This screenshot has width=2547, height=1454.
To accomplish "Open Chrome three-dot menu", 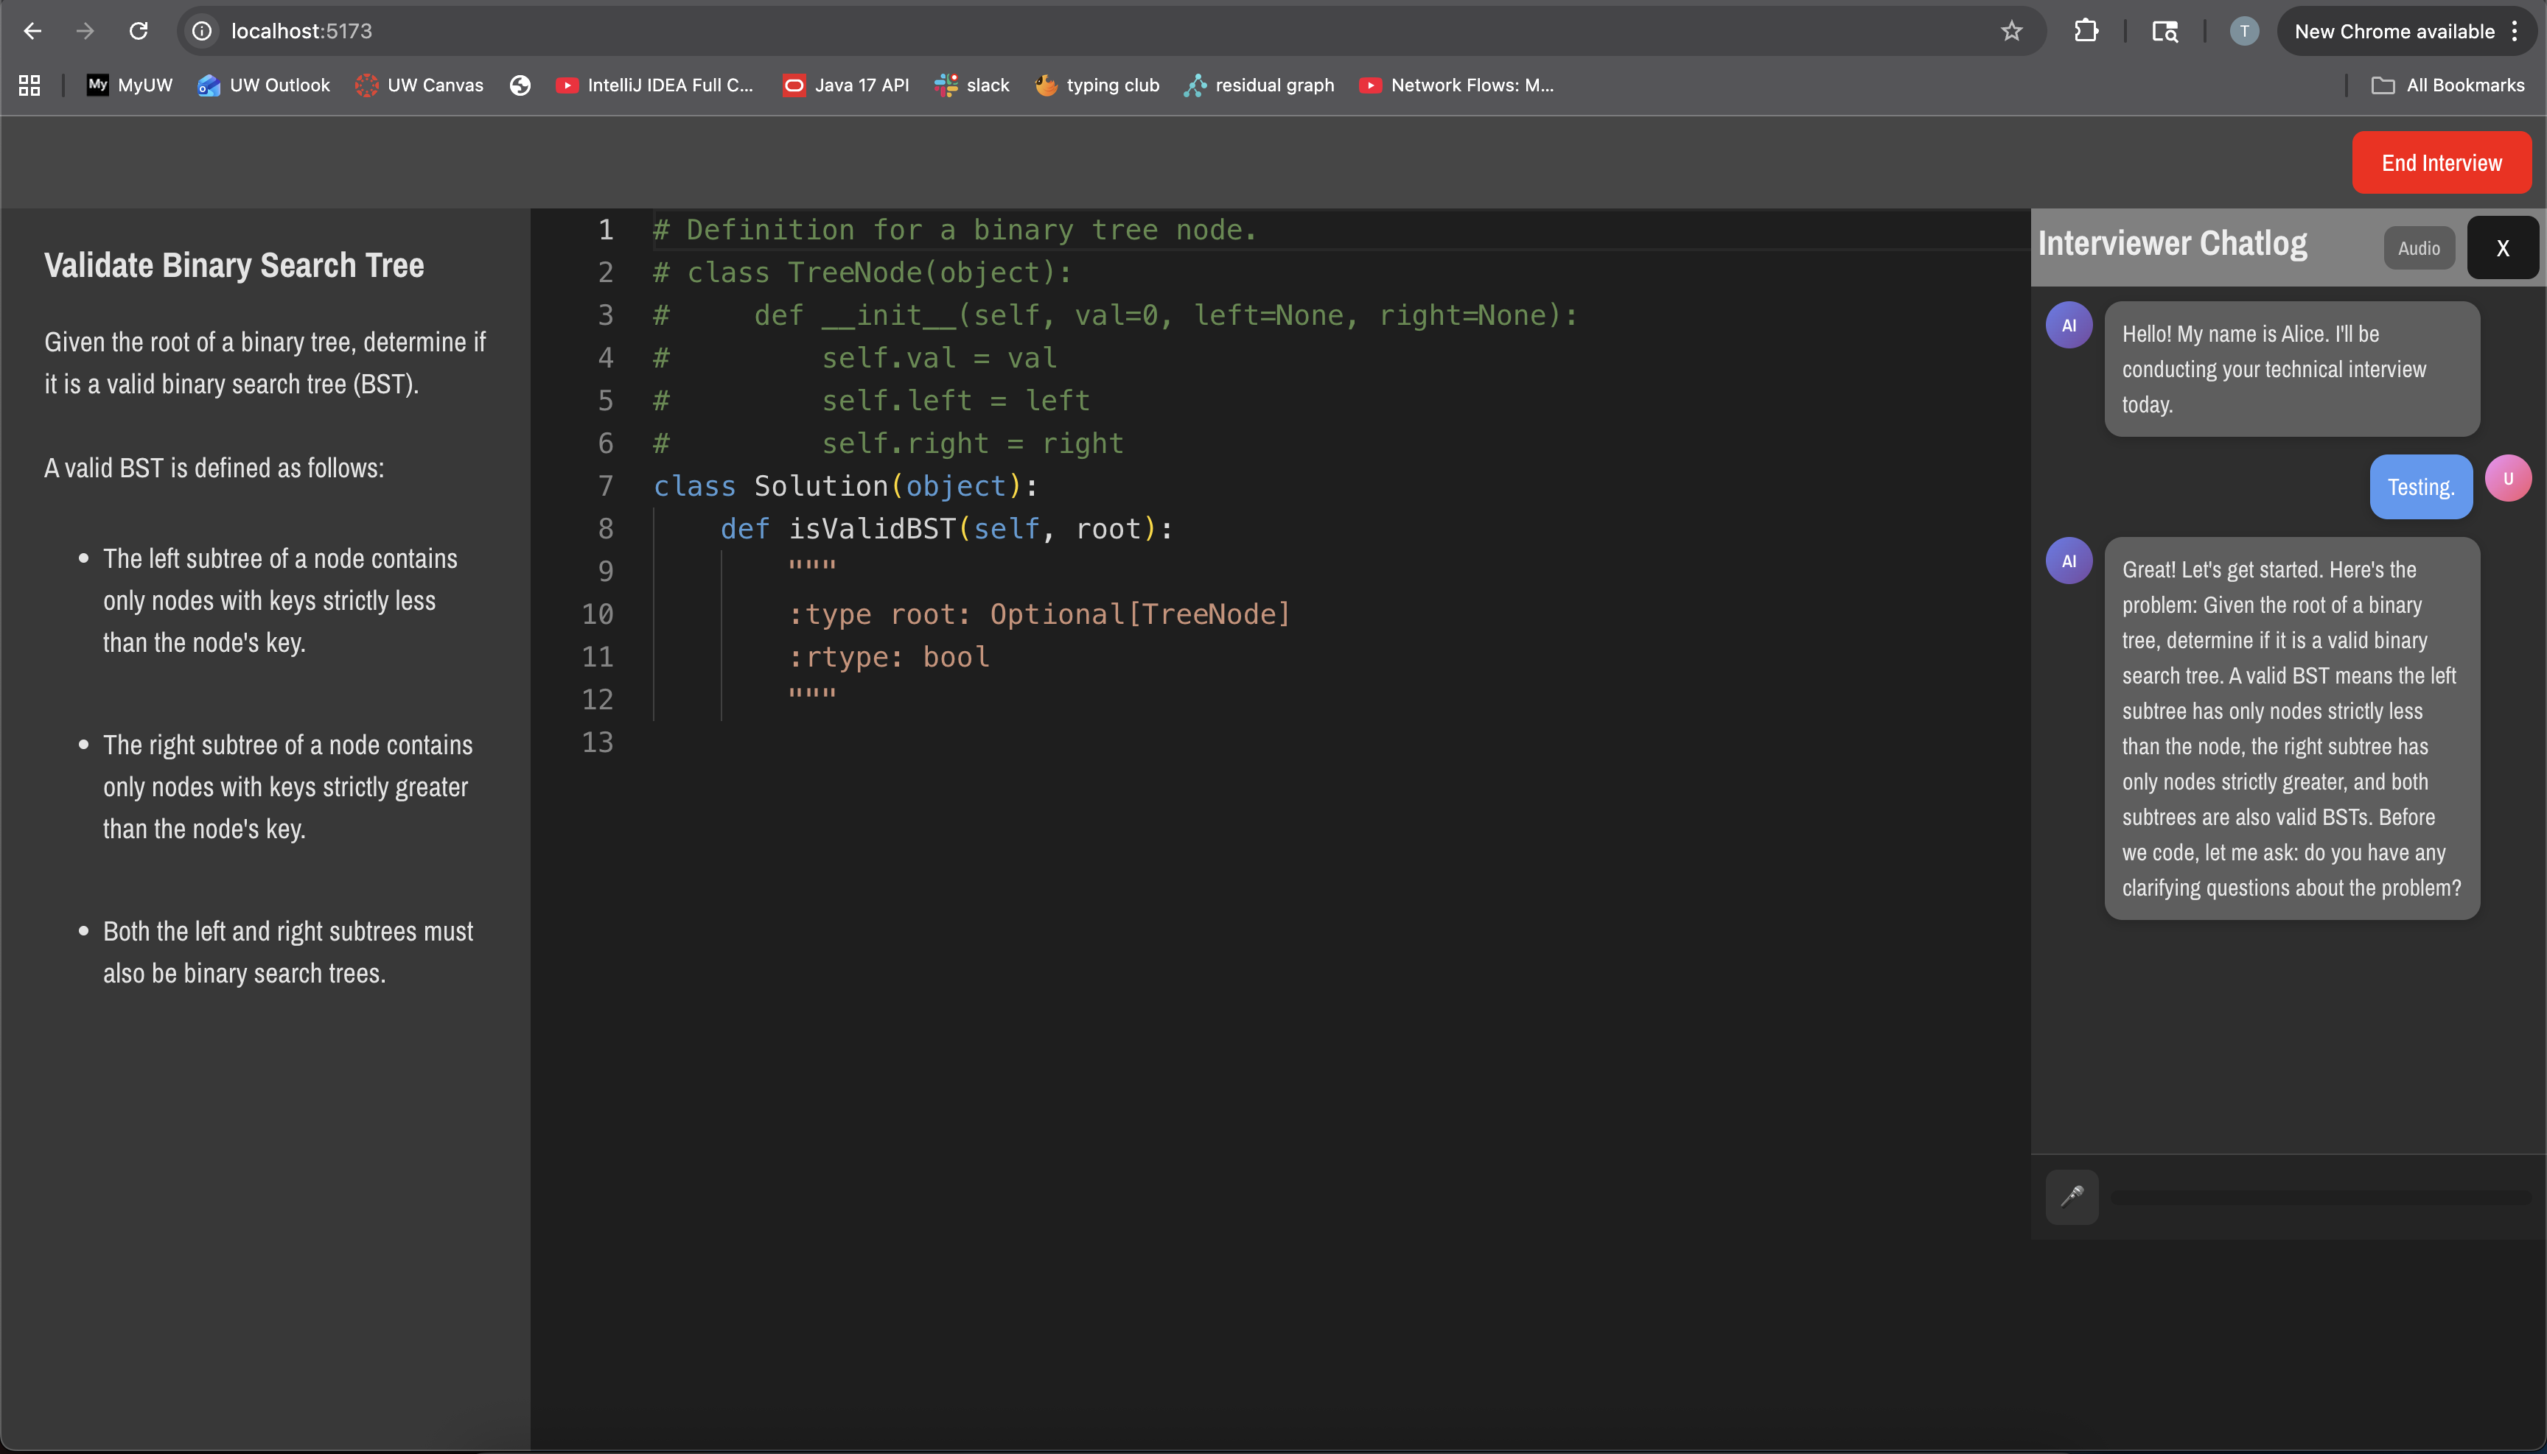I will pyautogui.click(x=2515, y=31).
